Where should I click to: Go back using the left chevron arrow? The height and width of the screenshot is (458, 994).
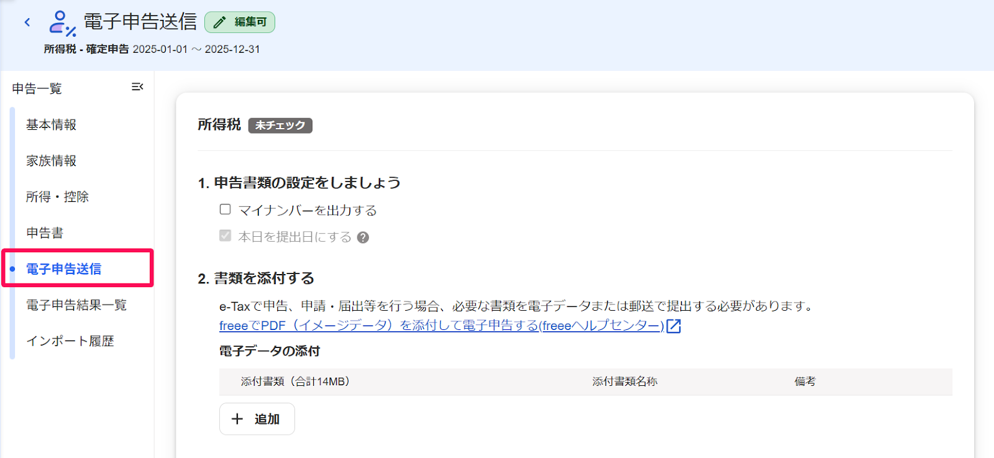pyautogui.click(x=27, y=22)
